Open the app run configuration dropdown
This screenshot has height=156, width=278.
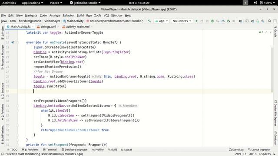click(162, 21)
